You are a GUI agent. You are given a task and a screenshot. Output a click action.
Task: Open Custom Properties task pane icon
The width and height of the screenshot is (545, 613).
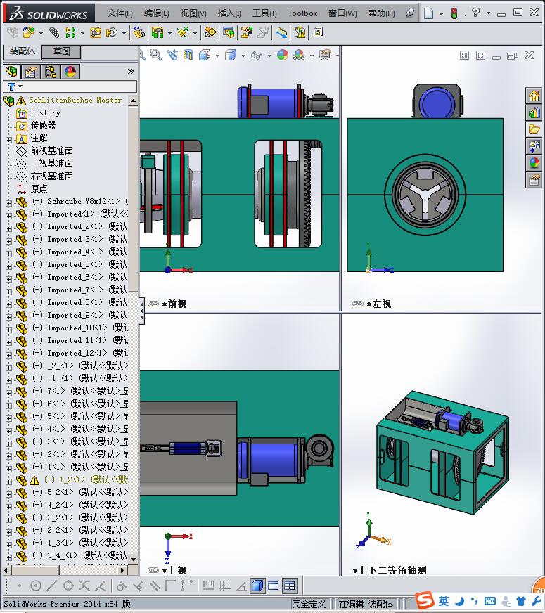pos(534,180)
